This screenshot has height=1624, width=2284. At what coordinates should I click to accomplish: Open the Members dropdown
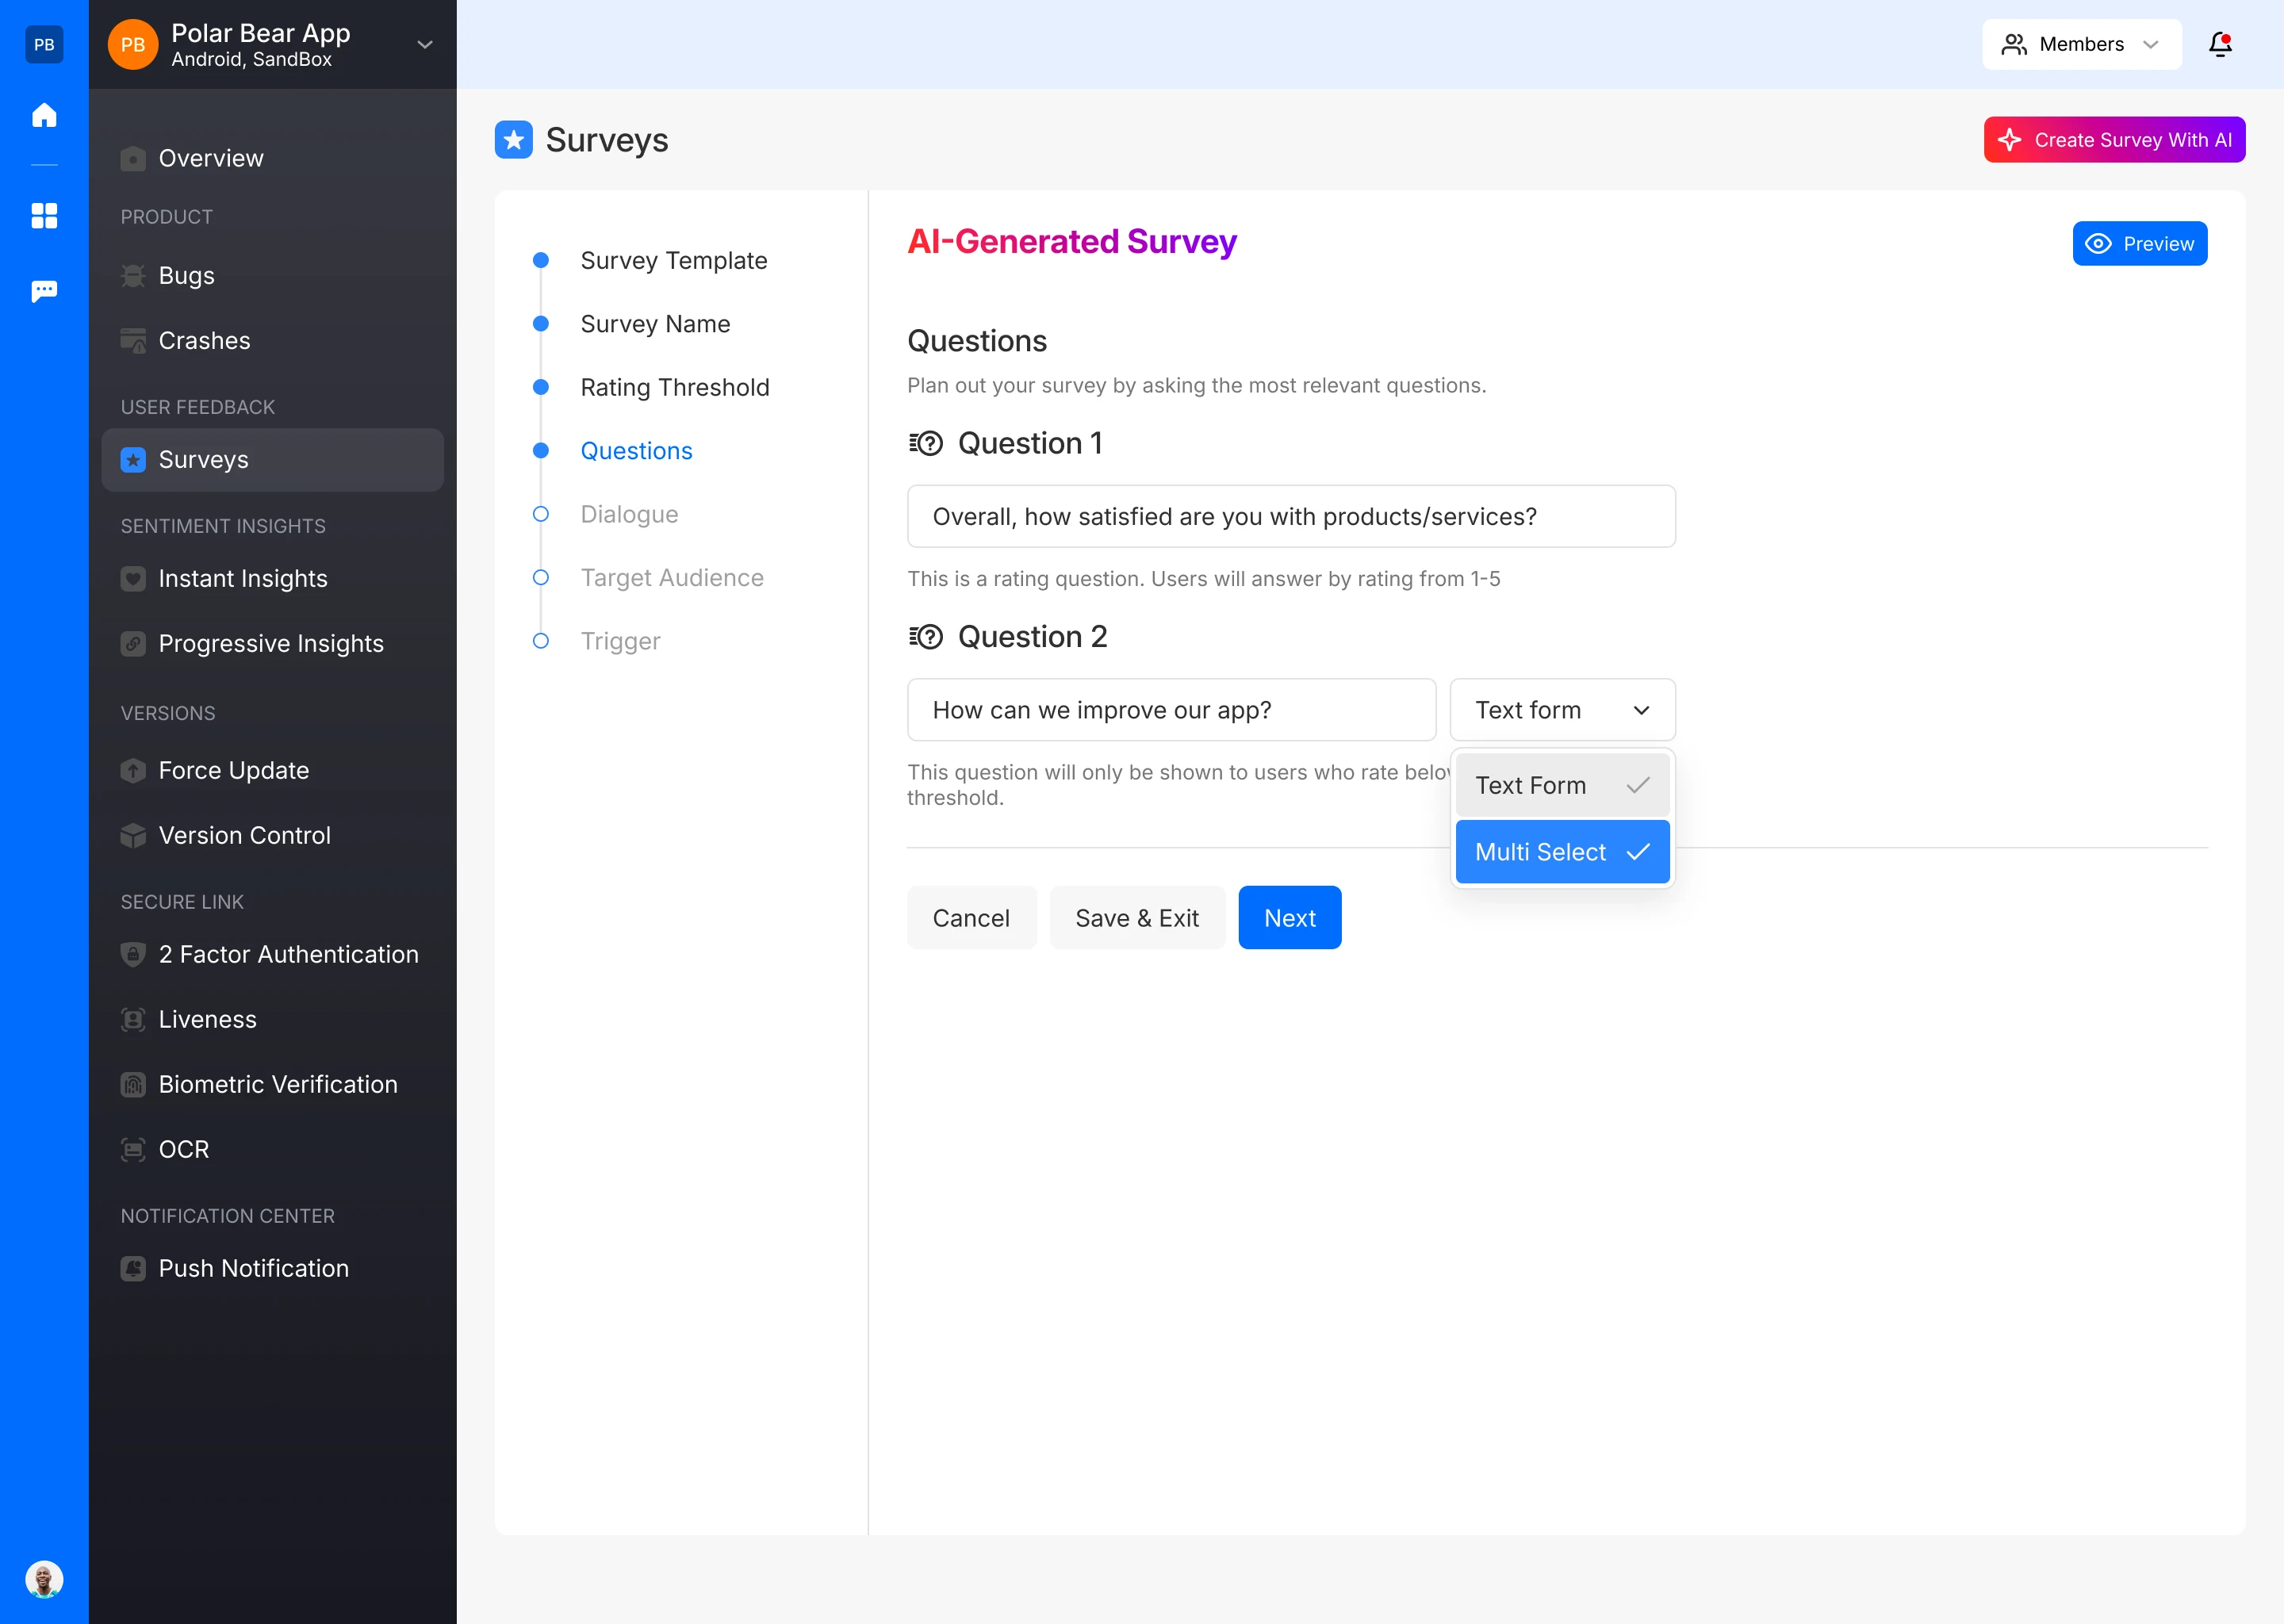[2081, 44]
